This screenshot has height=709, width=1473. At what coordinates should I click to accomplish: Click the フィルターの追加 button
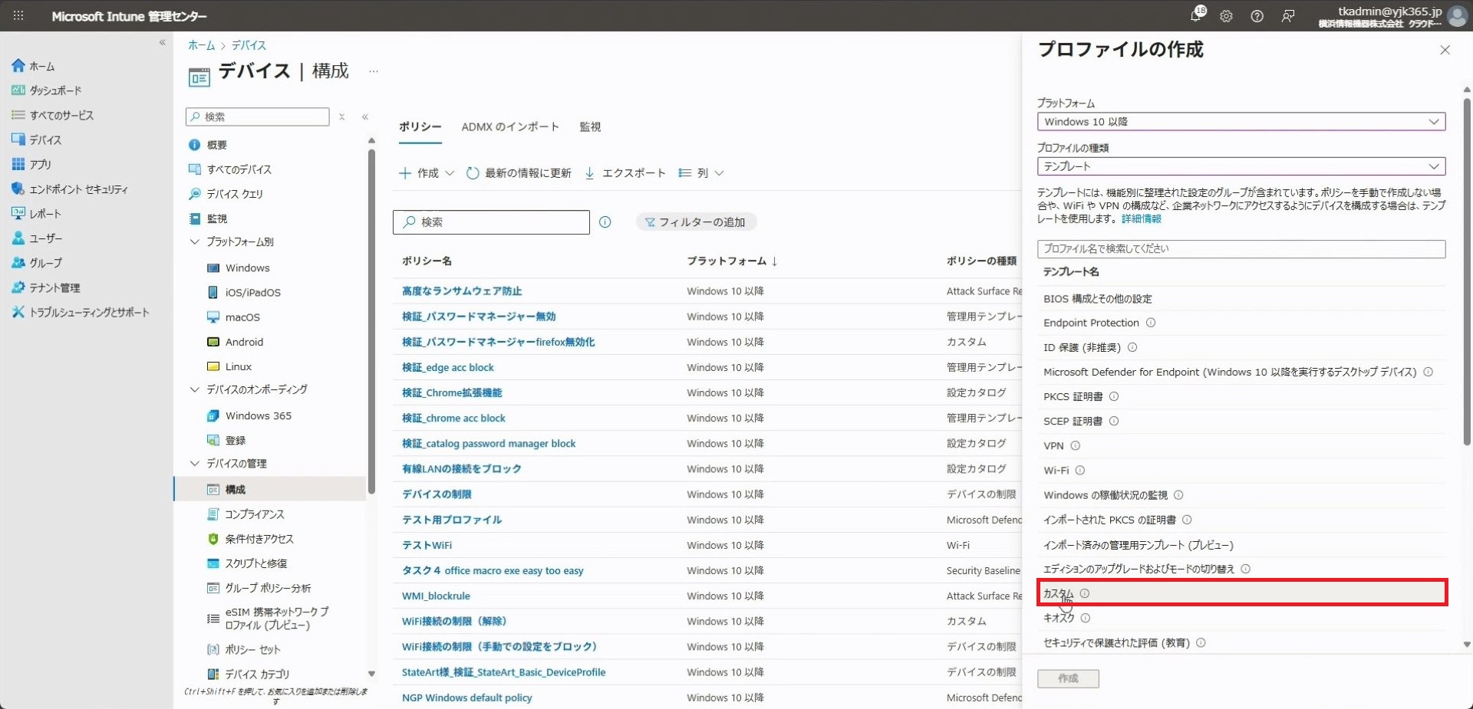(696, 222)
